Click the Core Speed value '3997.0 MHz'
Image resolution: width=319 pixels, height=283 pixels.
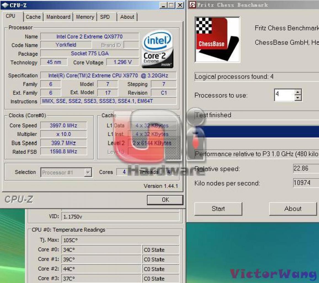point(63,125)
